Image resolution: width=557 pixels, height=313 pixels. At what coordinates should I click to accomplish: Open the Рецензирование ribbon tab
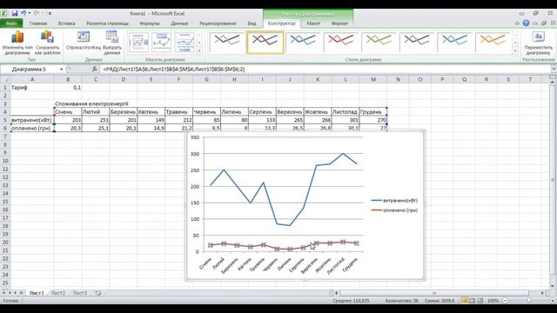pyautogui.click(x=218, y=23)
